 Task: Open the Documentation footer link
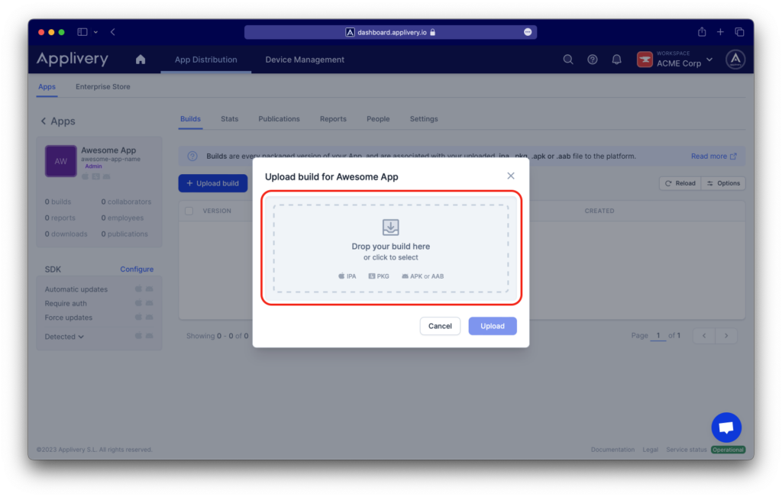[612, 449]
